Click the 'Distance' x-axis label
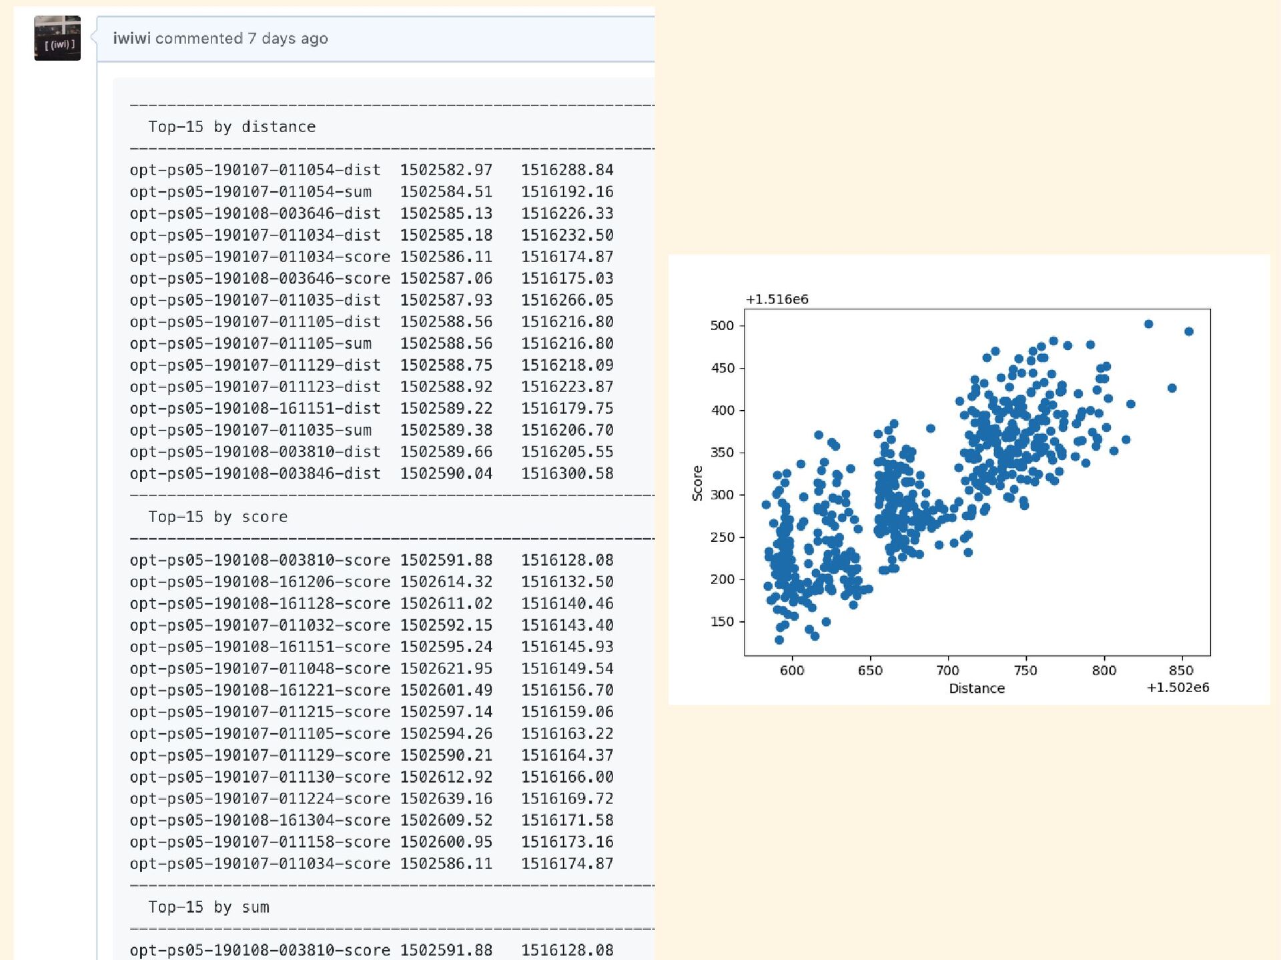This screenshot has width=1281, height=960. click(x=977, y=689)
